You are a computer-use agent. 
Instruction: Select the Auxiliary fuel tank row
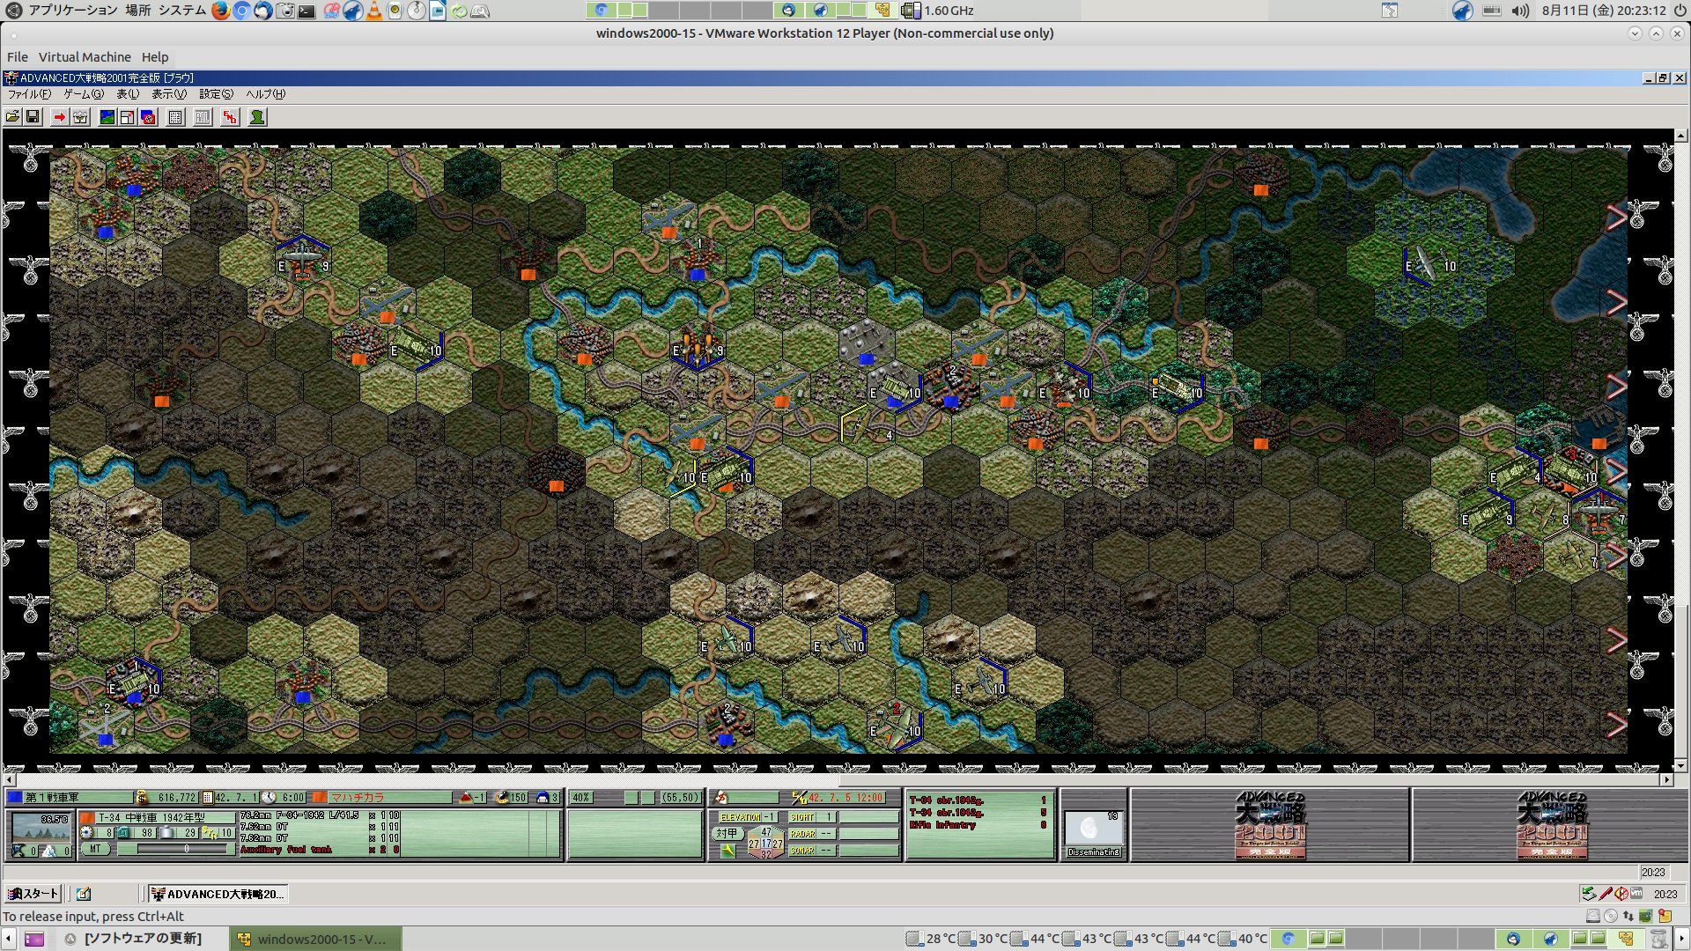coord(320,850)
